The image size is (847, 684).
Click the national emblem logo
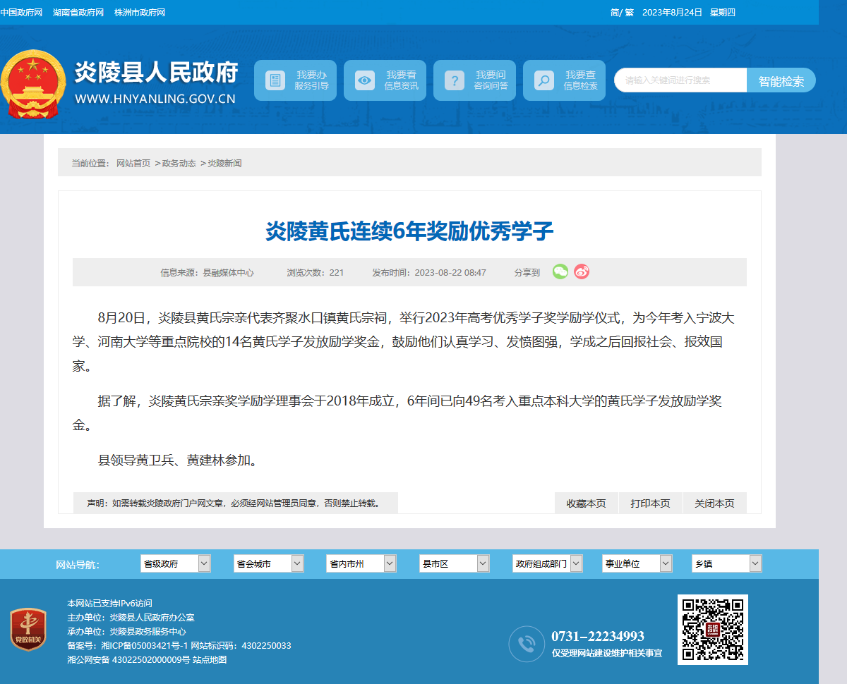point(33,85)
